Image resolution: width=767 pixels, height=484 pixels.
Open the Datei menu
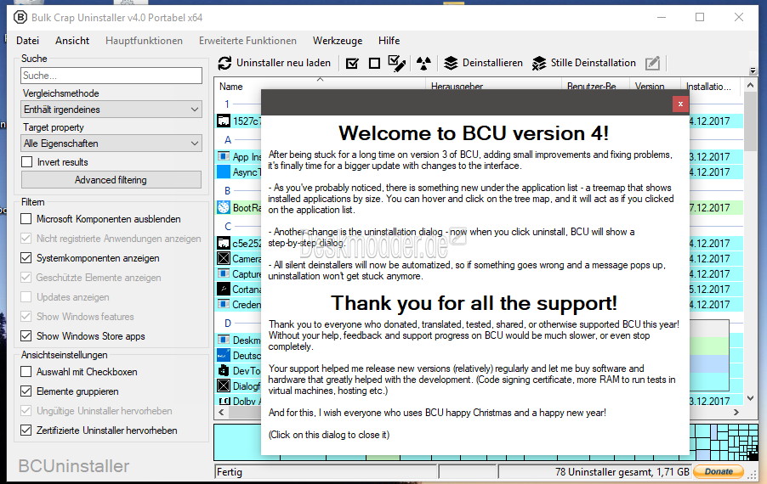[28, 41]
